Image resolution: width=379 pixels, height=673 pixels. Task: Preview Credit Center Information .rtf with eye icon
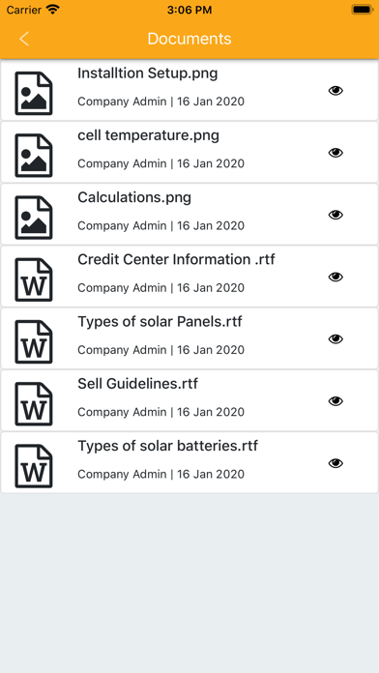tap(335, 278)
